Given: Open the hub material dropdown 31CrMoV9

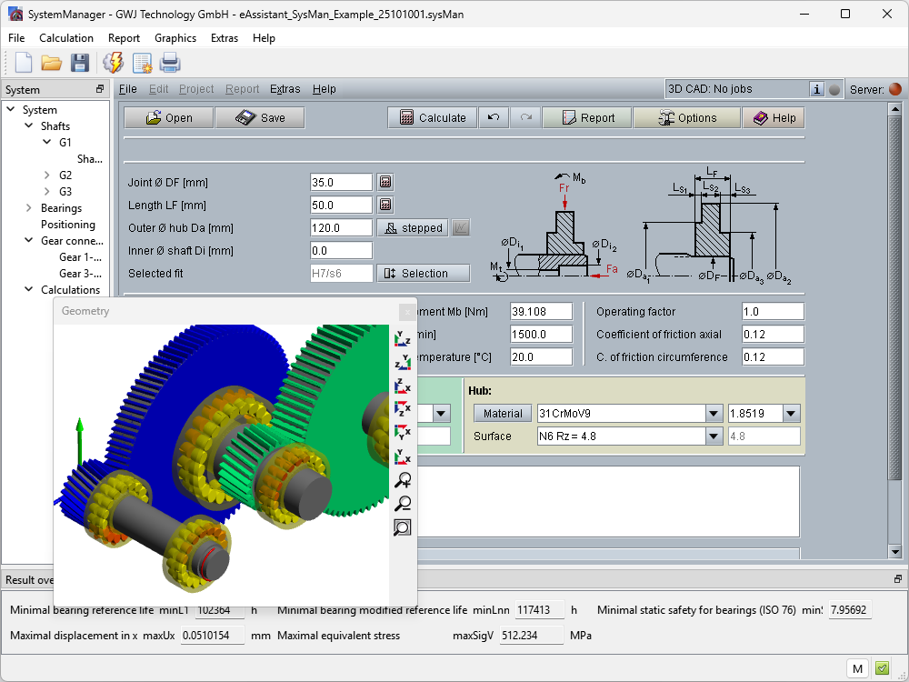Looking at the screenshot, I should coord(713,414).
